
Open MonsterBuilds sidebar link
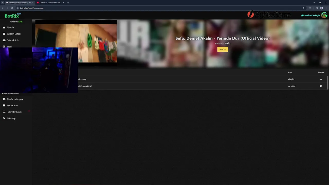click(14, 112)
